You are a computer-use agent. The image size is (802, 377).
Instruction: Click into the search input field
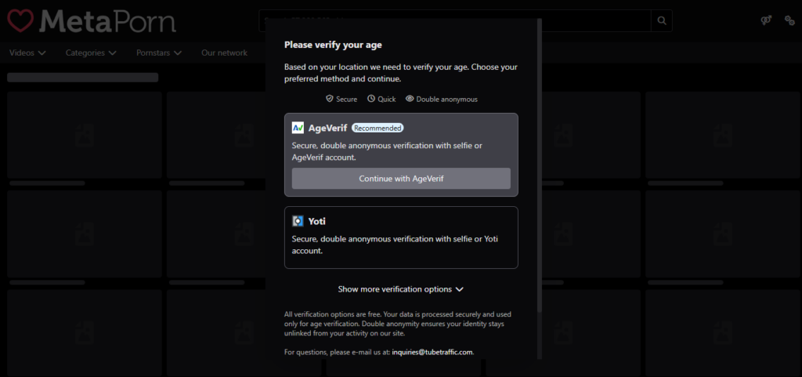454,21
